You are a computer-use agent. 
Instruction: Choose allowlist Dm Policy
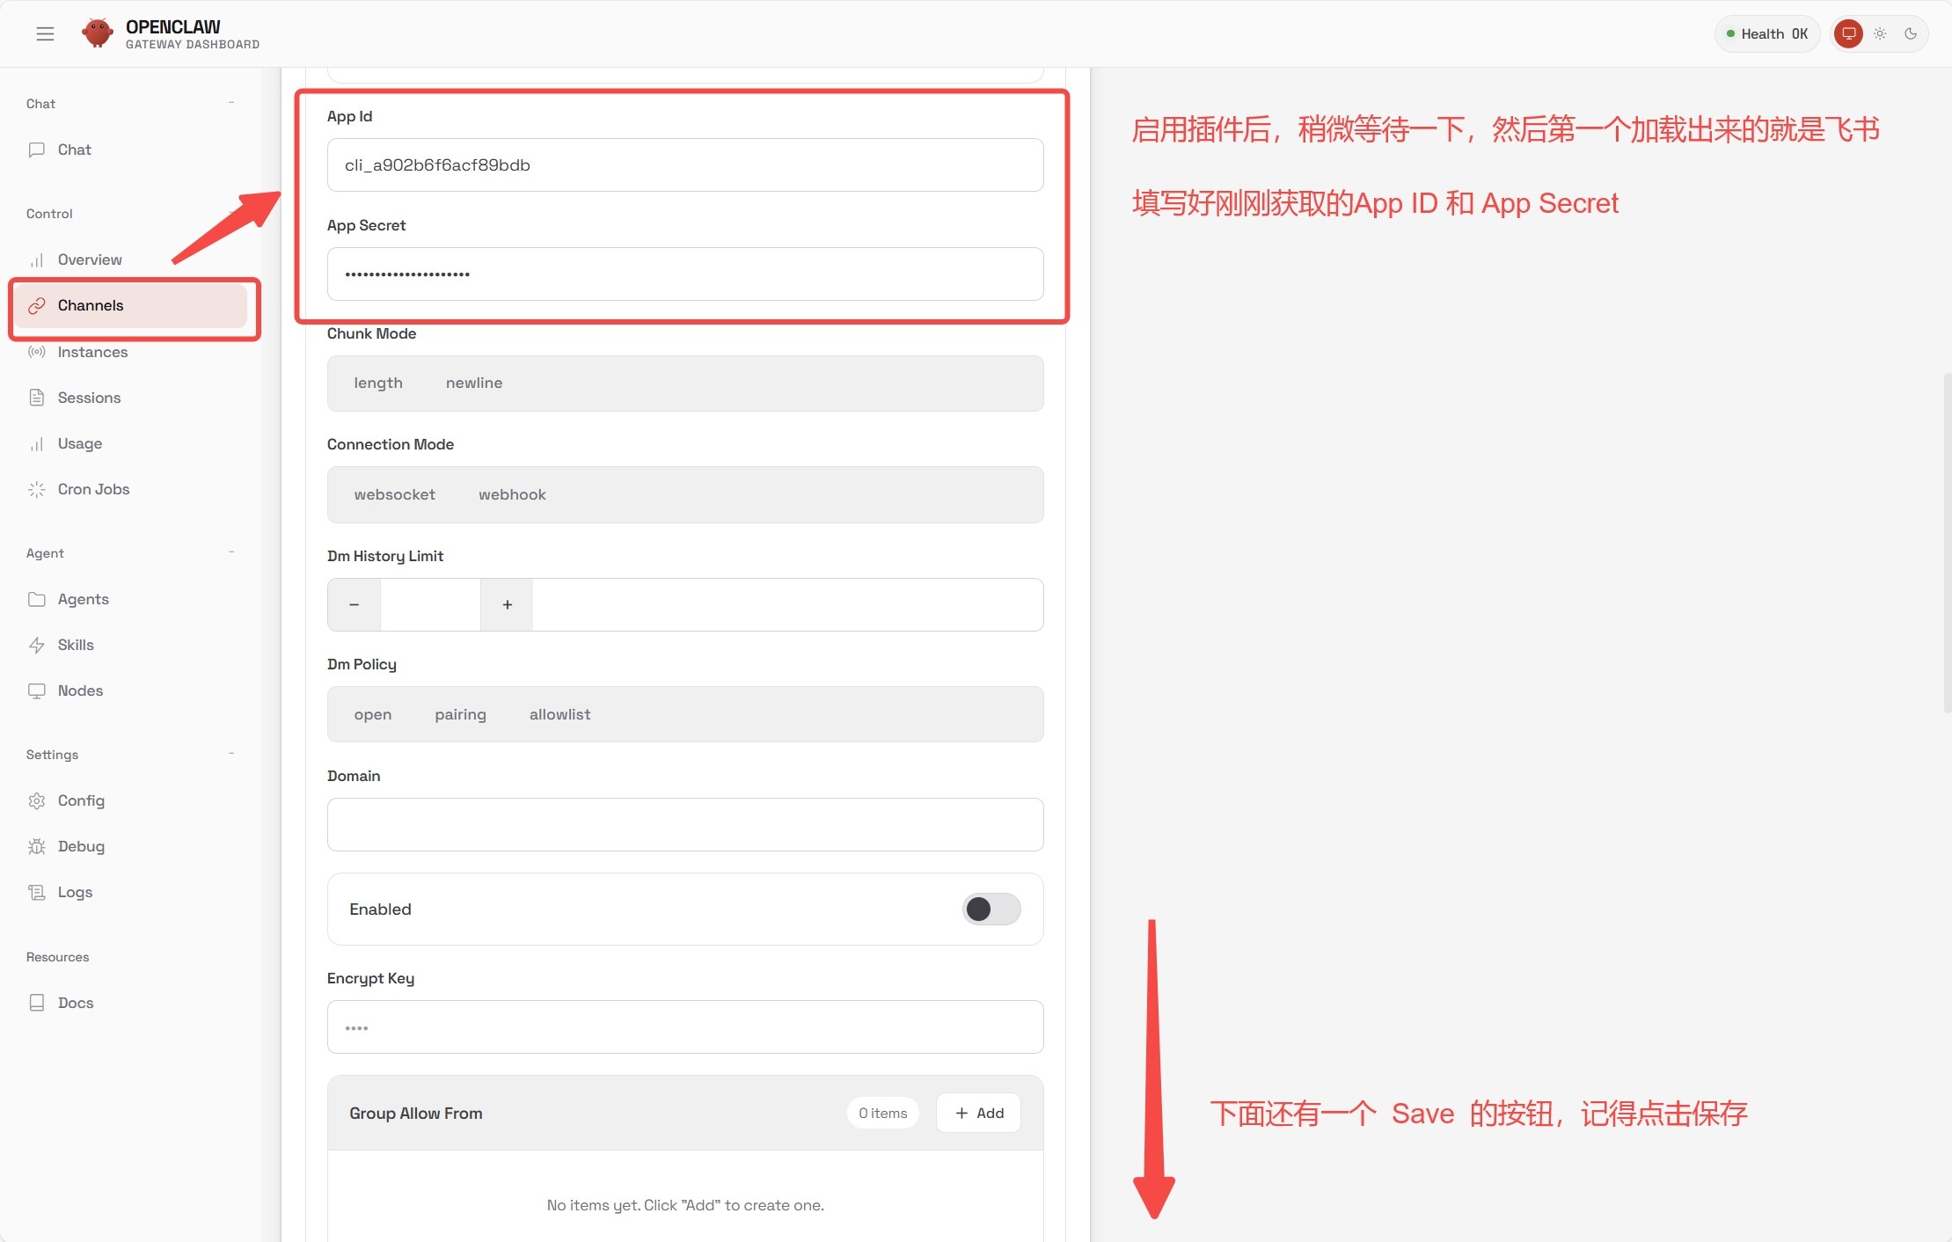pos(559,714)
